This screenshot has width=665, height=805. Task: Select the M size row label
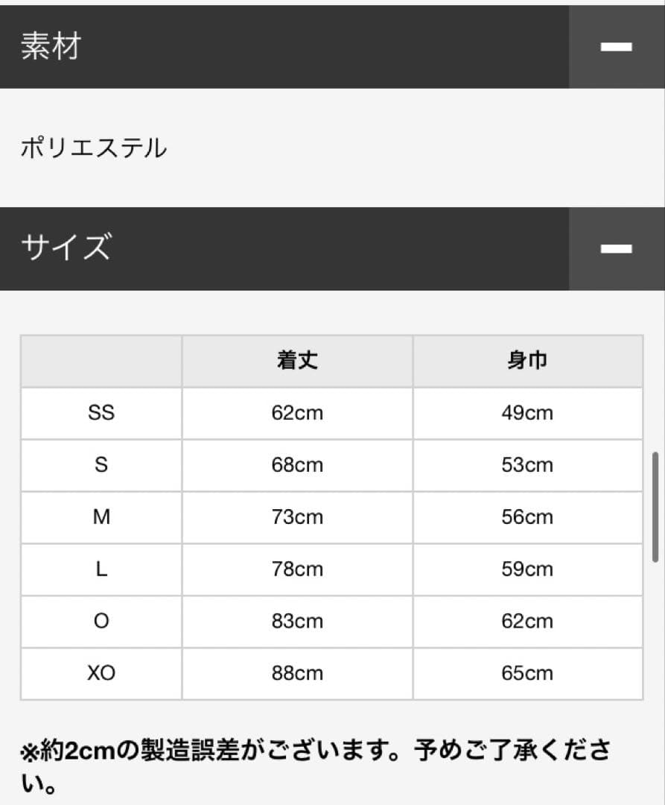(x=100, y=517)
